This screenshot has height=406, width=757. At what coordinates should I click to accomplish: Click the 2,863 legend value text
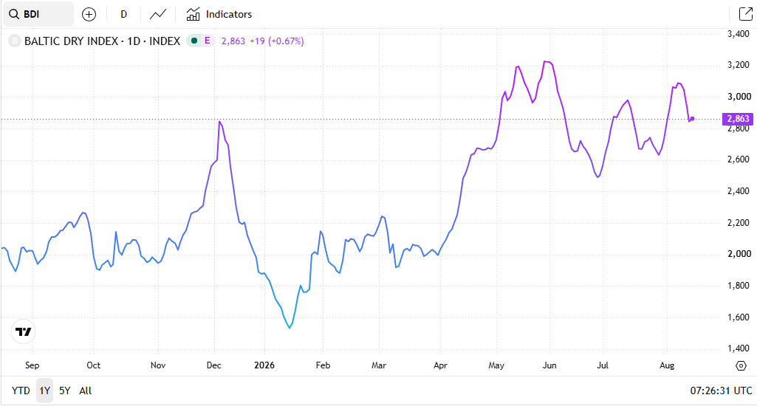point(233,41)
